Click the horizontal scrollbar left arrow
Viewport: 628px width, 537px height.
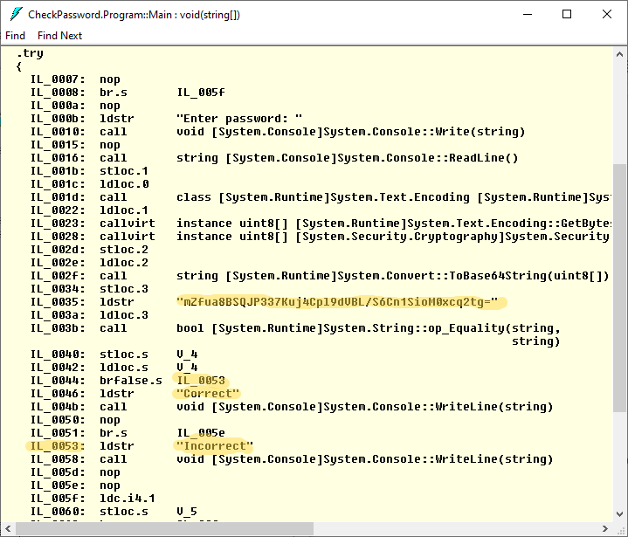coord(8,528)
